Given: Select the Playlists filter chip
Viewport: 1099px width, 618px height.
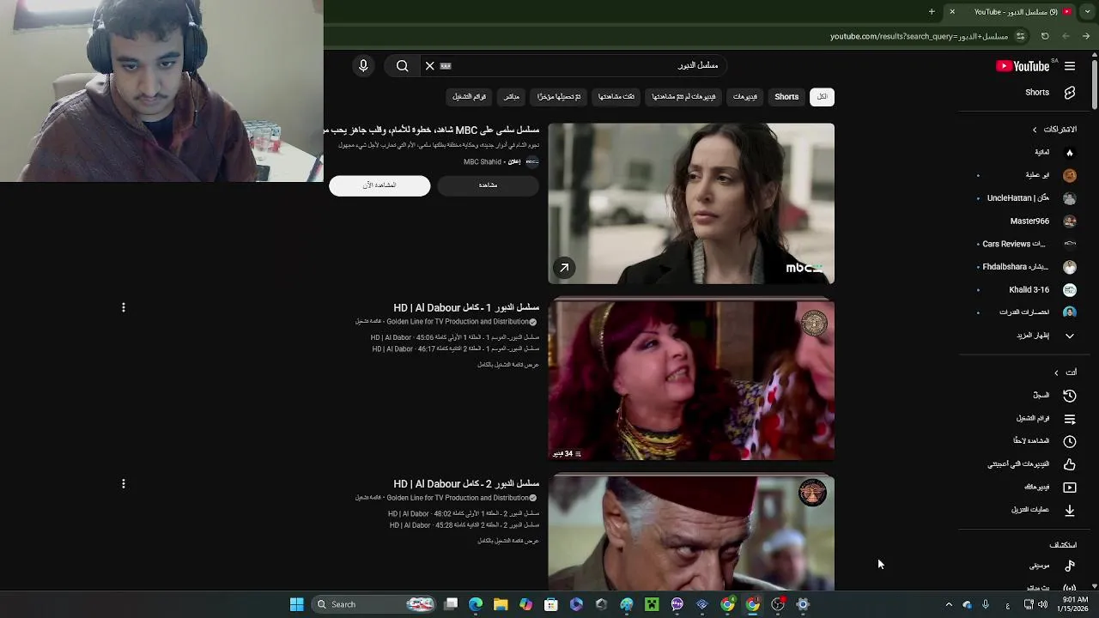Looking at the screenshot, I should coord(470,97).
